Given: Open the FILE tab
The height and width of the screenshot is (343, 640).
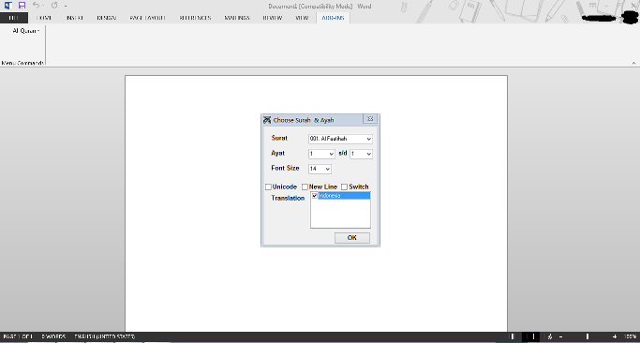Looking at the screenshot, I should tap(14, 18).
